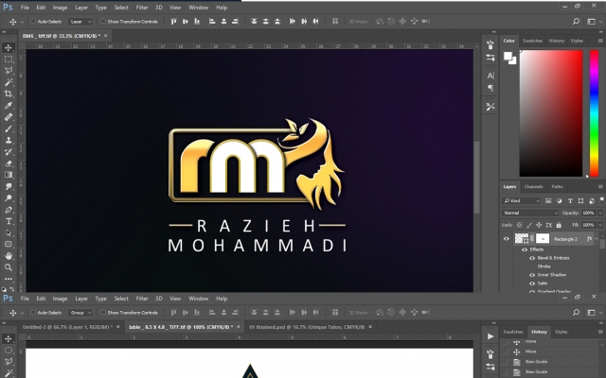The height and width of the screenshot is (378, 606).
Task: Choose the Crop tool in upper toolbox
Action: click(x=9, y=94)
